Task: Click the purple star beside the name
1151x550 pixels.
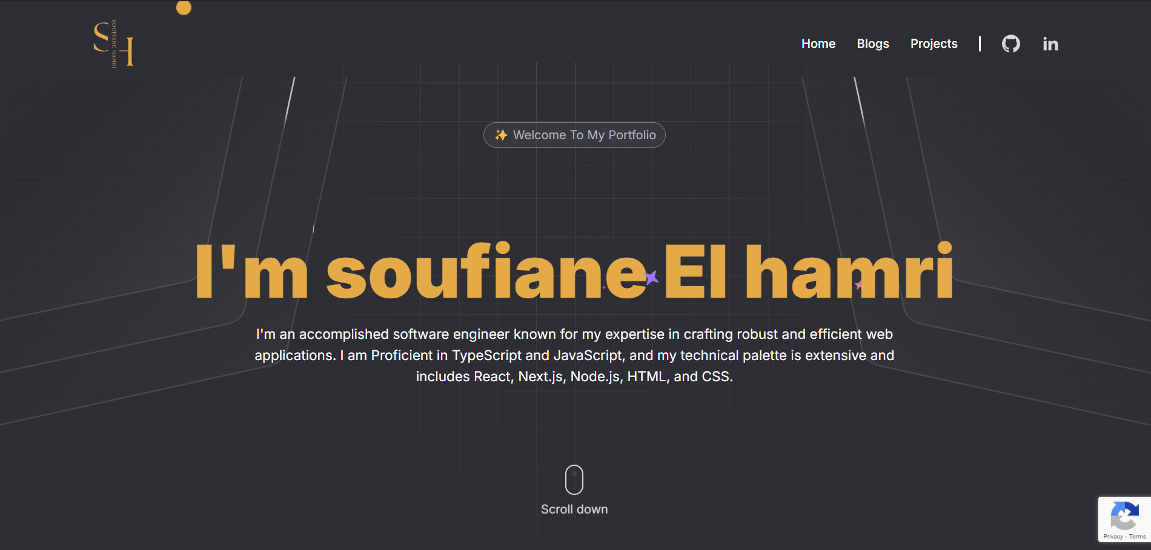Action: click(650, 277)
